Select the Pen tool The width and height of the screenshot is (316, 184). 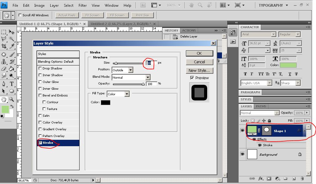point(4,84)
